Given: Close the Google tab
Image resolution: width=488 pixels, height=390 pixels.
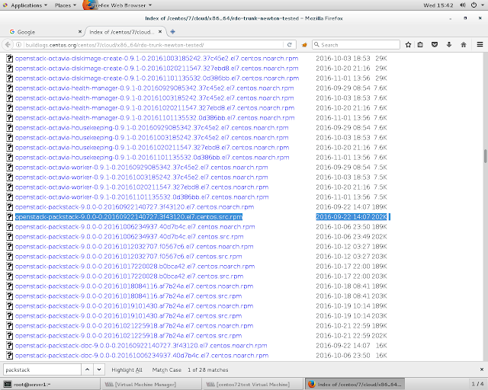Looking at the screenshot, I should tap(80, 32).
